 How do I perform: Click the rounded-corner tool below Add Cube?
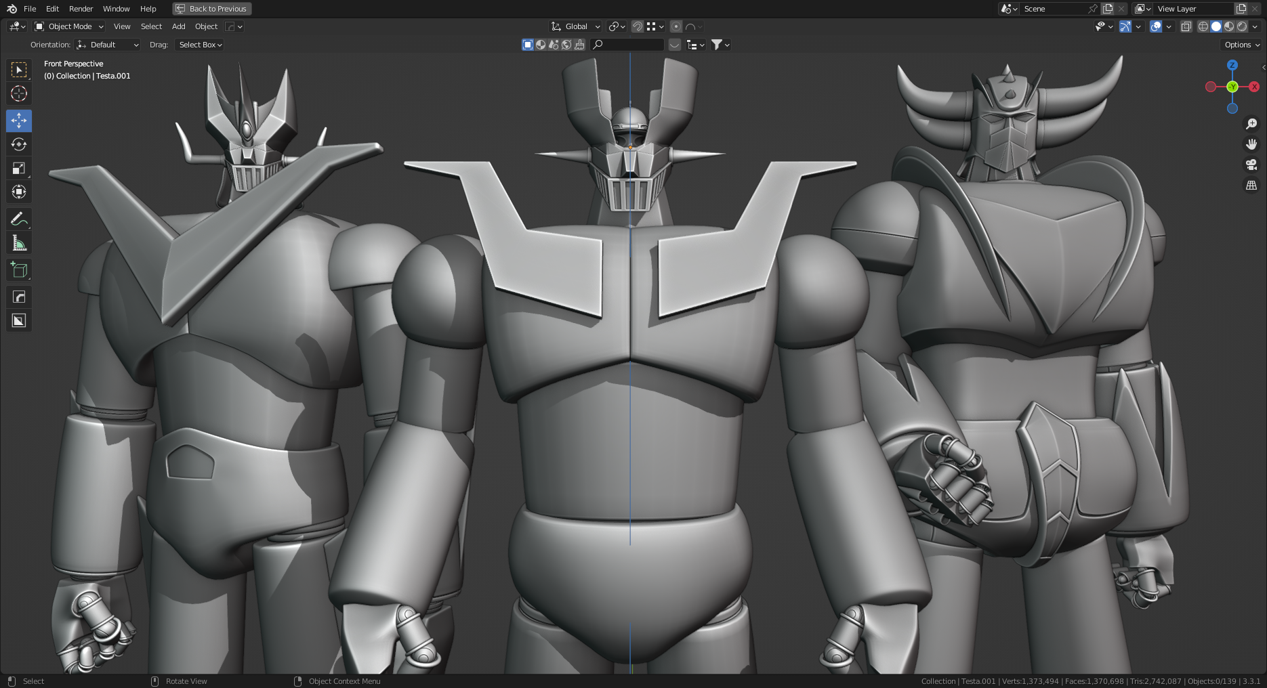[x=19, y=297]
